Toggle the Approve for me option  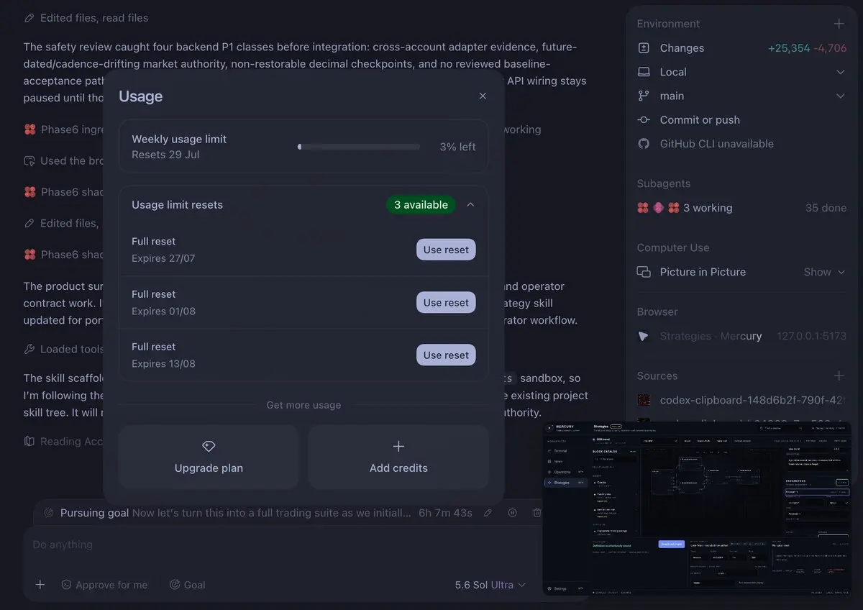pos(104,585)
